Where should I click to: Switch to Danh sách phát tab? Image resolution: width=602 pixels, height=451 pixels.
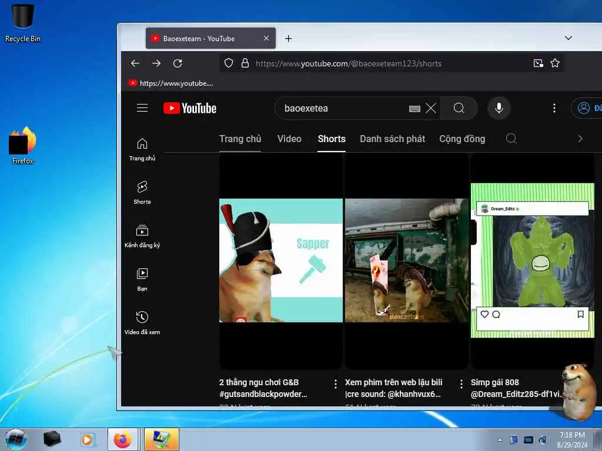coord(392,139)
